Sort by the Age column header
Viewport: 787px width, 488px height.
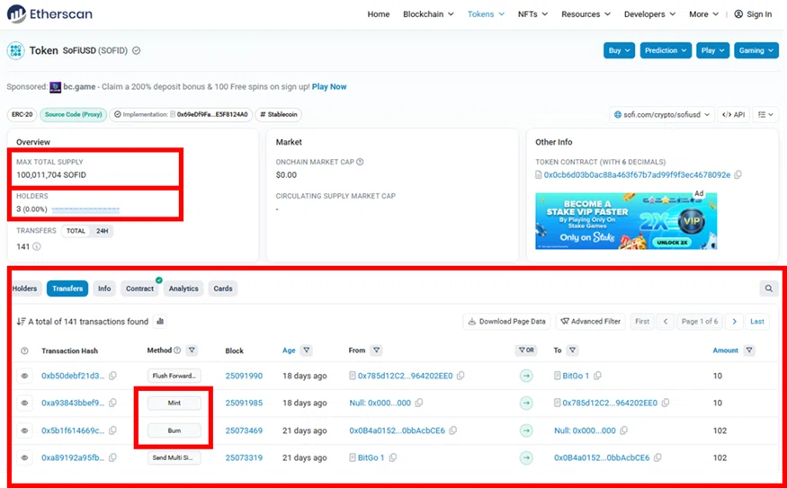pyautogui.click(x=289, y=350)
